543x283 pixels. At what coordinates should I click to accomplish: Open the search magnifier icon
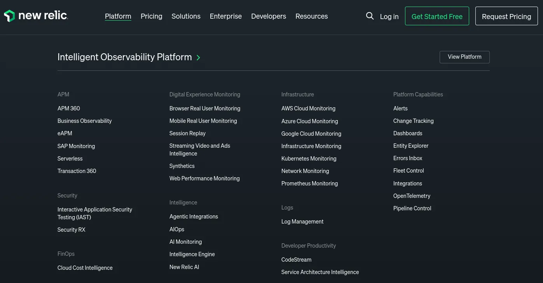(370, 16)
